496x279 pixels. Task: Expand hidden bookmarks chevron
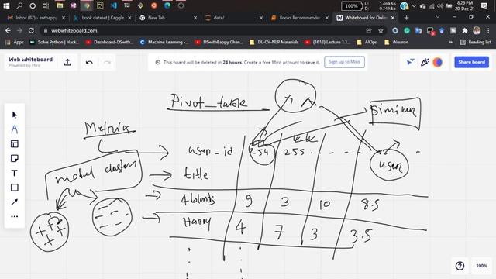(x=451, y=42)
